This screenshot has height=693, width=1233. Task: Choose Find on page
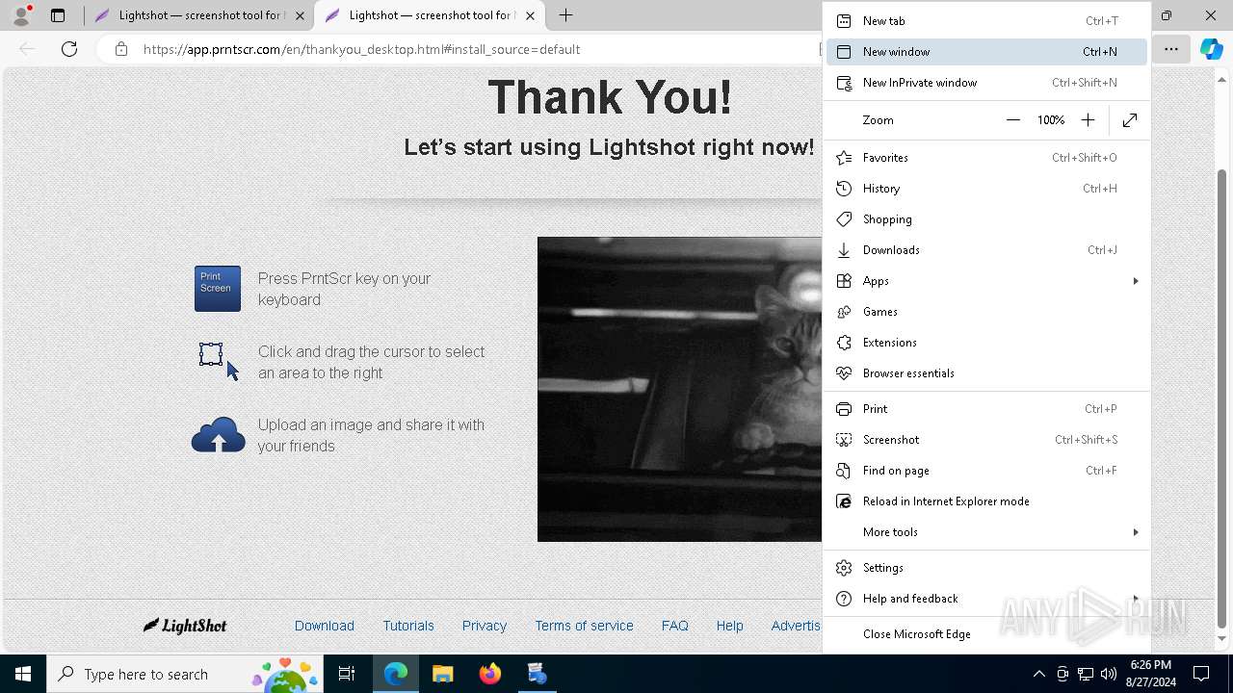point(986,471)
